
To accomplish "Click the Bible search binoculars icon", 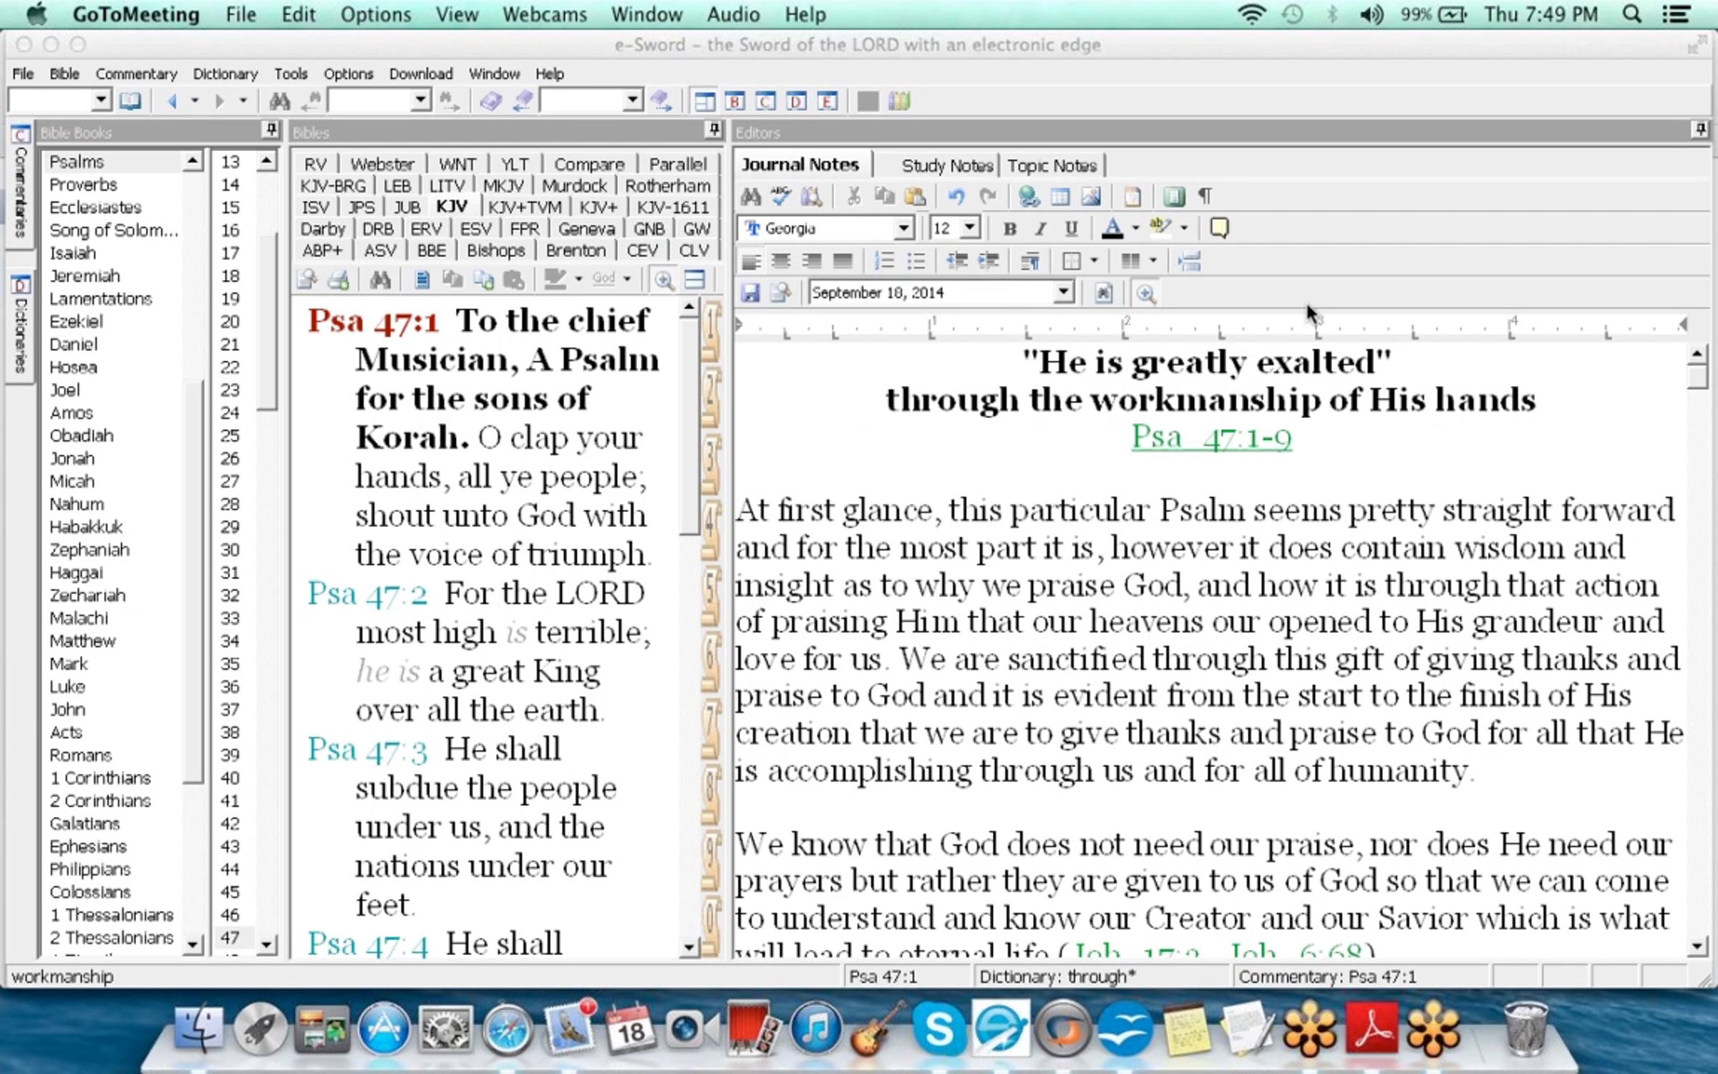I will (380, 279).
